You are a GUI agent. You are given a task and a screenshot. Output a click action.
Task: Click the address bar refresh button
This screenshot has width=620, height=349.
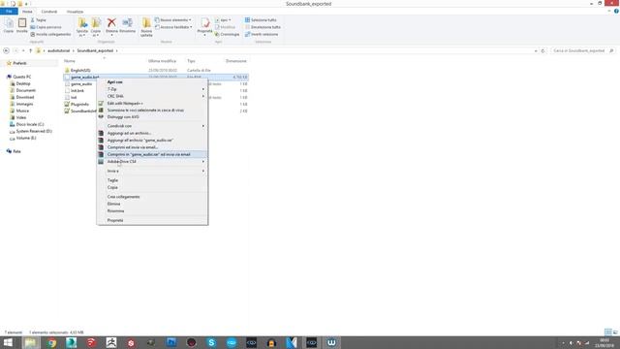point(542,50)
